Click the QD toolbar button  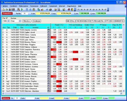[94, 9]
